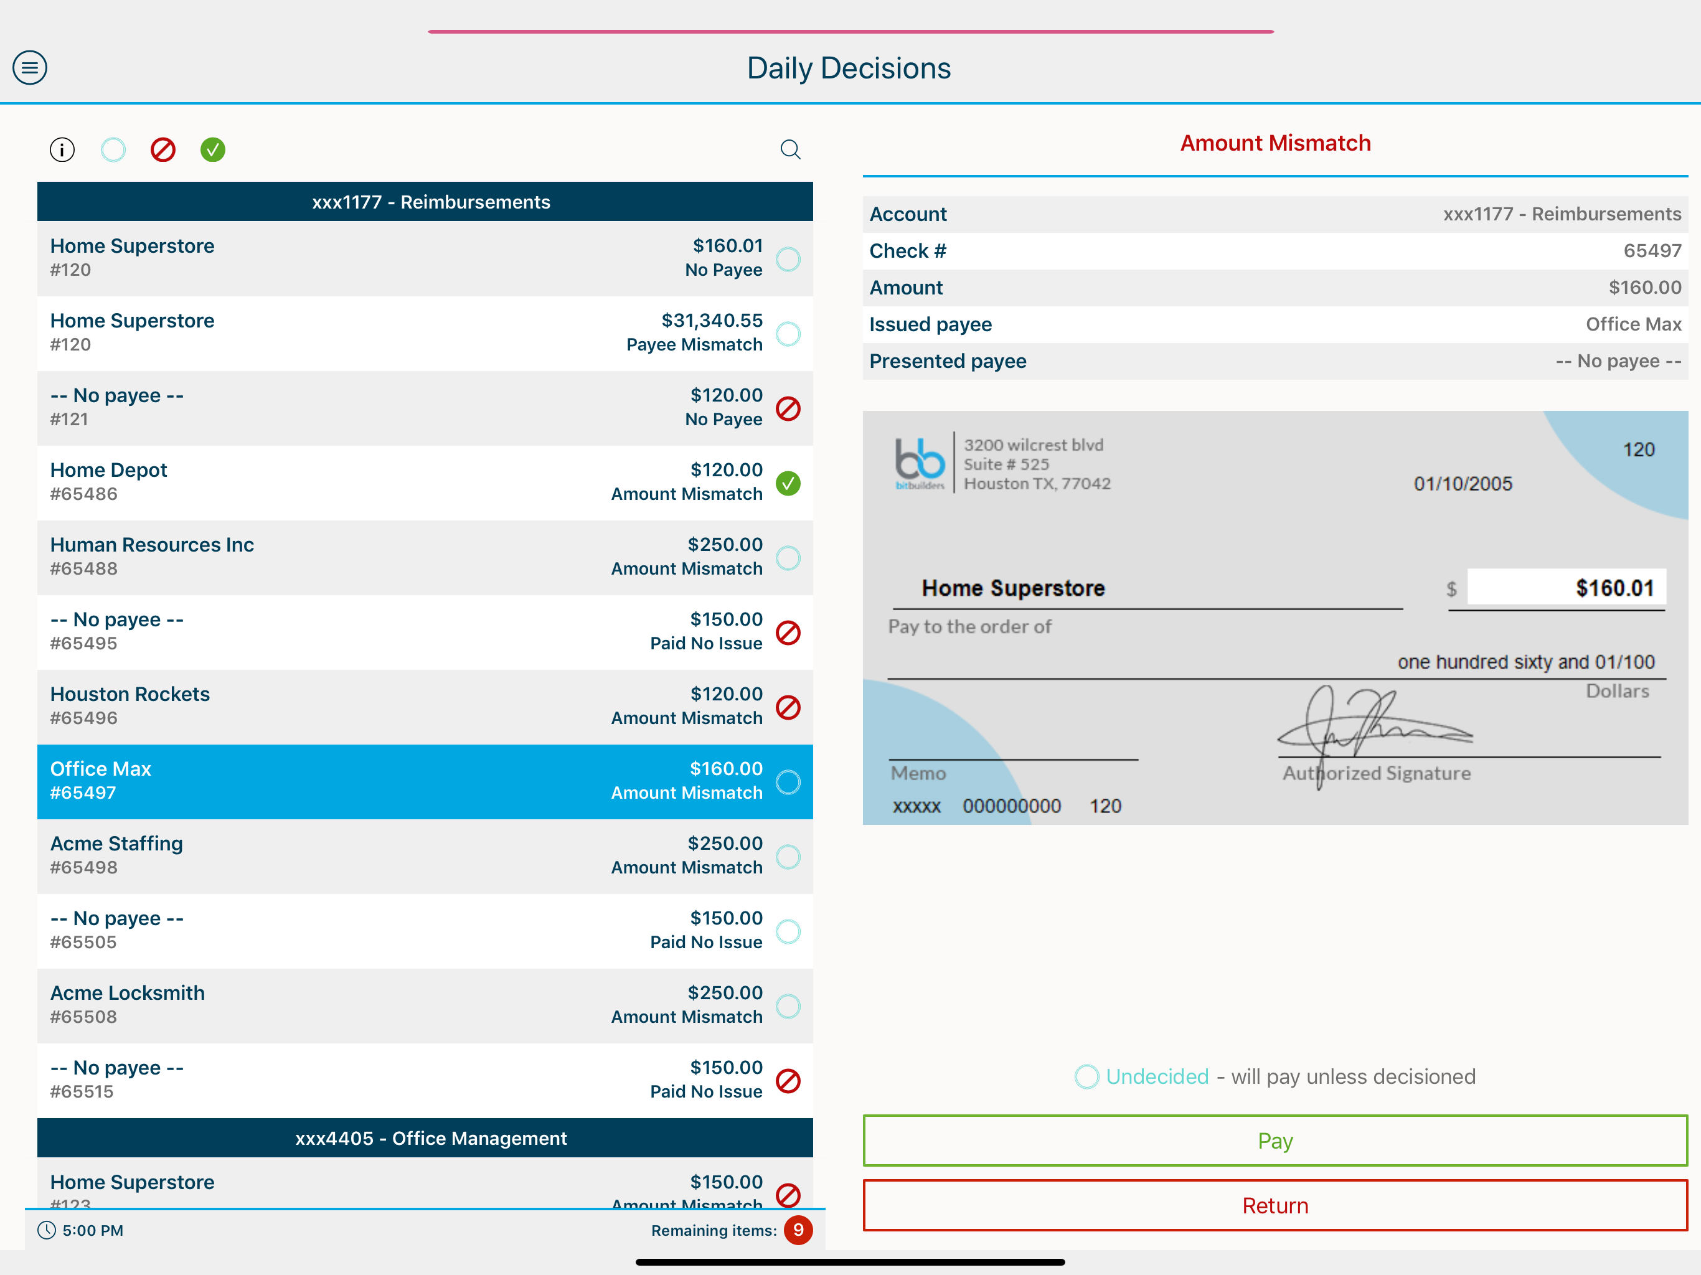Image resolution: width=1701 pixels, height=1275 pixels.
Task: Toggle decision circle for No payee #65505
Action: coord(788,931)
